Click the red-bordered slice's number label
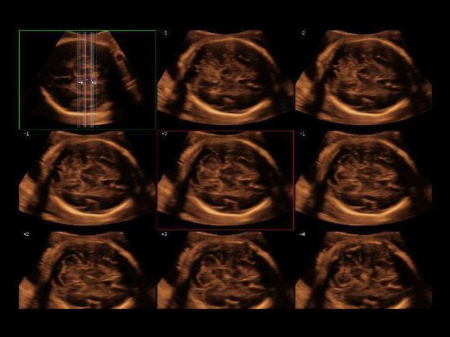The image size is (450, 337). [x=165, y=133]
